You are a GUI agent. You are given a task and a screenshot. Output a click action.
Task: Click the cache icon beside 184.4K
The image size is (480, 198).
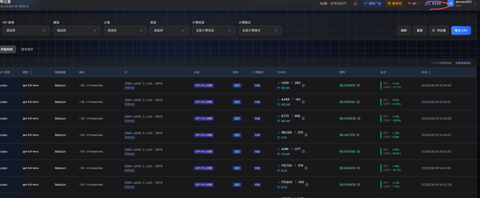pyautogui.click(x=278, y=121)
